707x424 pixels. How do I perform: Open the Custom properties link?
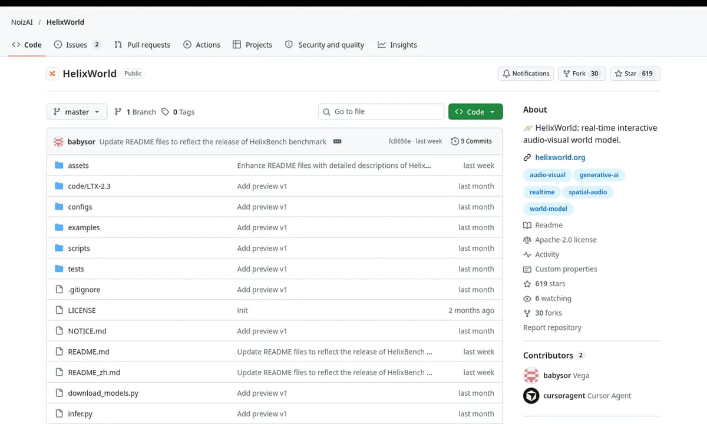click(560, 269)
